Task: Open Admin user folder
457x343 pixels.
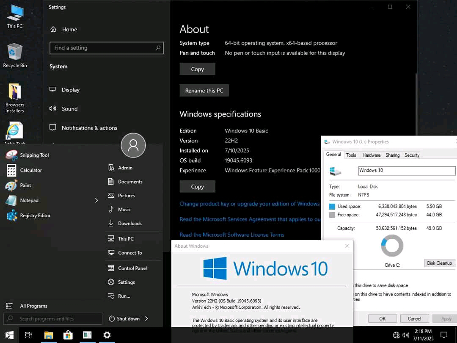Action: click(120, 168)
